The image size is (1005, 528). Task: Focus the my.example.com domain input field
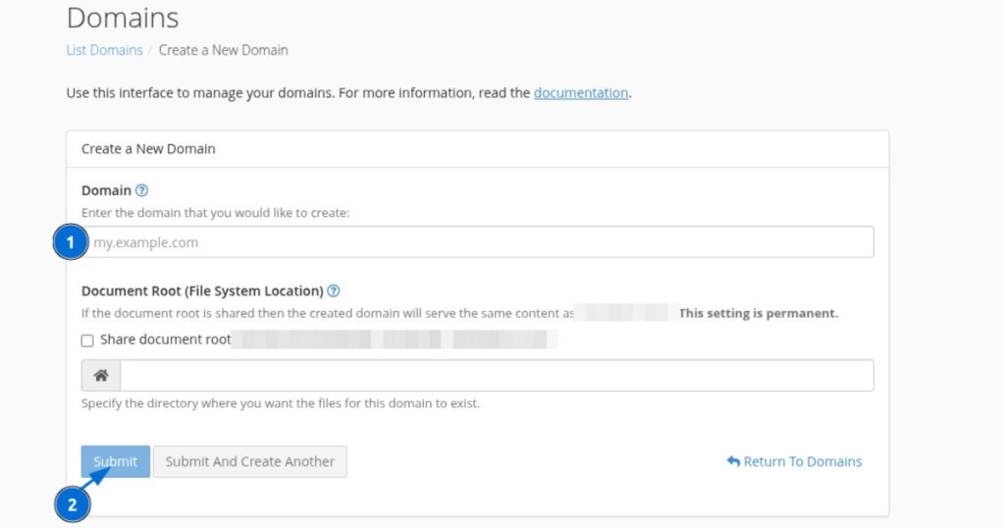481,242
